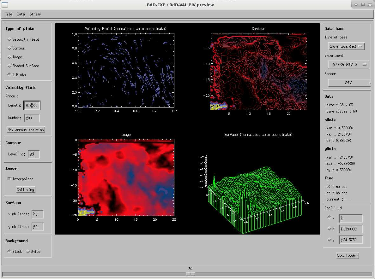
Task: Click the time slice slider handle
Action: pos(190,274)
